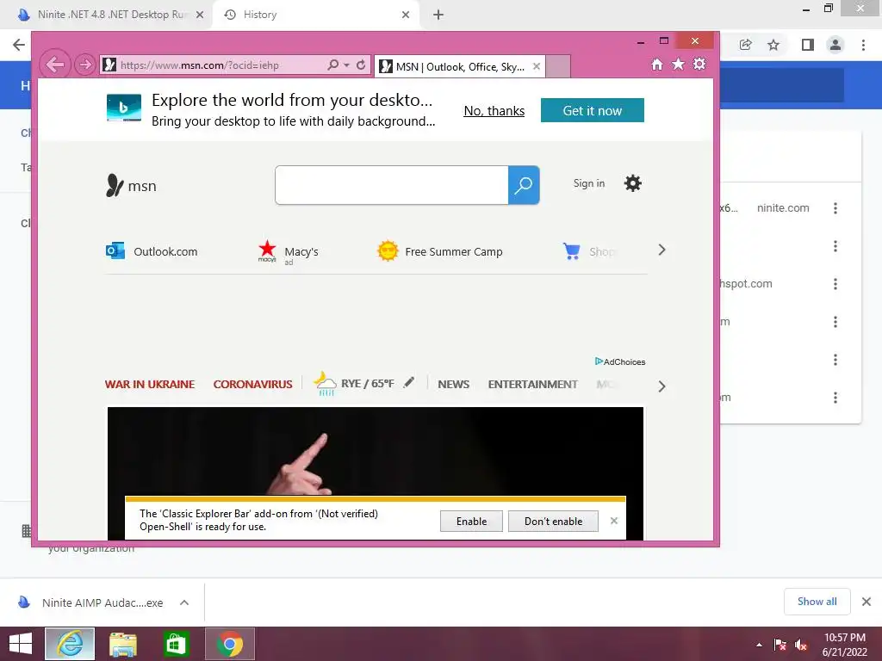Click the muted volume tray icon
The height and width of the screenshot is (661, 882).
coord(801,645)
